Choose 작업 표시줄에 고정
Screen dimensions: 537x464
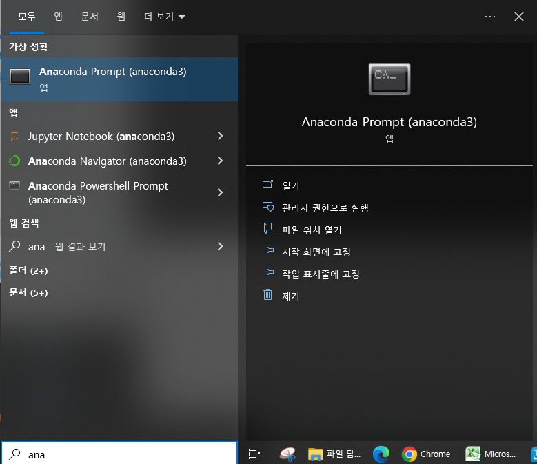click(x=321, y=274)
